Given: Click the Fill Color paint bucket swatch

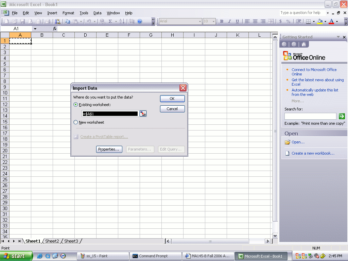Looking at the screenshot, I should [x=320, y=21].
